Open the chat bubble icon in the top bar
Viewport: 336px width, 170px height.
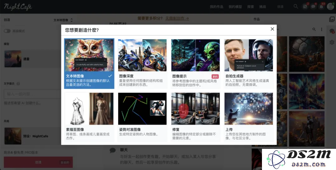click(x=313, y=7)
